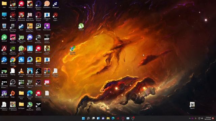Launch Typing Master 10 shortcut
The height and width of the screenshot is (121, 216).
(x=21, y=50)
